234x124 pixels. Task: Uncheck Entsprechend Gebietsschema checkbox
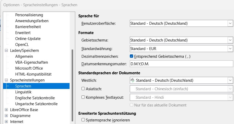[x=132, y=56]
